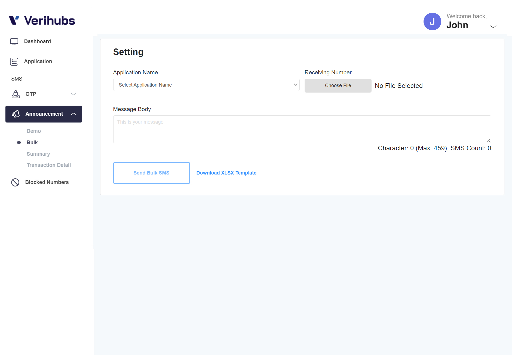The width and height of the screenshot is (512, 355).
Task: Click the 'SMS' section label
Action: [17, 79]
